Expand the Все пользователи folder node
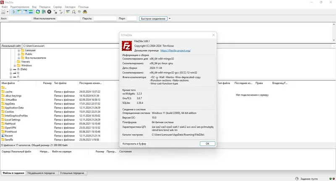The image size is (336, 181). point(18,58)
